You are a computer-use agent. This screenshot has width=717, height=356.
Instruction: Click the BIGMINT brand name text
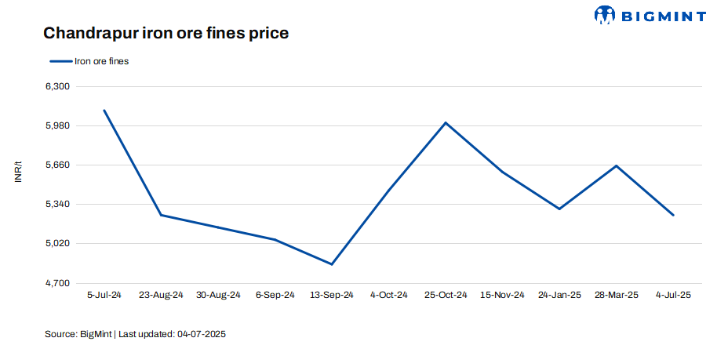[657, 15]
